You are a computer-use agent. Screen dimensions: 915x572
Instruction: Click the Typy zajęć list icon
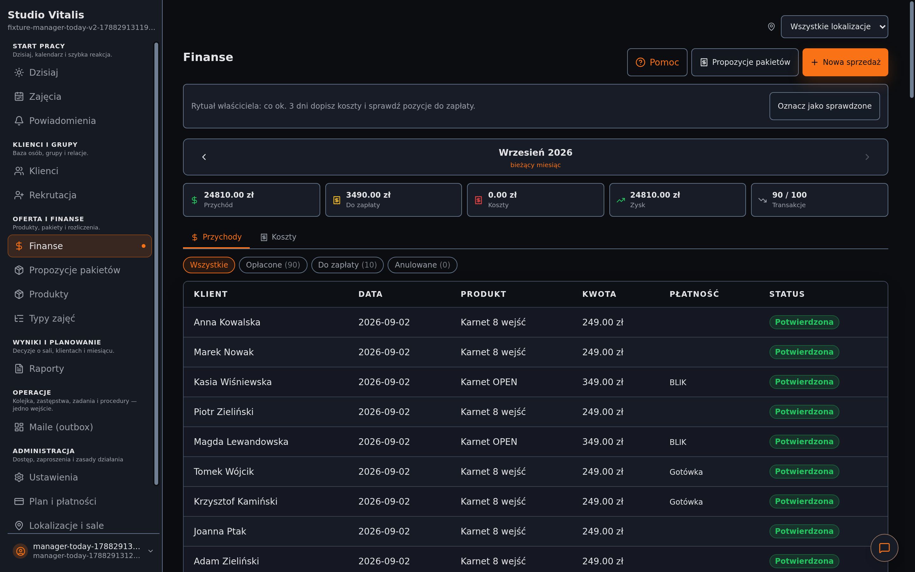(19, 318)
